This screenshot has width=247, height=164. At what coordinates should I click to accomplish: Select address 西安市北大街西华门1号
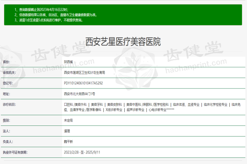[79, 94]
